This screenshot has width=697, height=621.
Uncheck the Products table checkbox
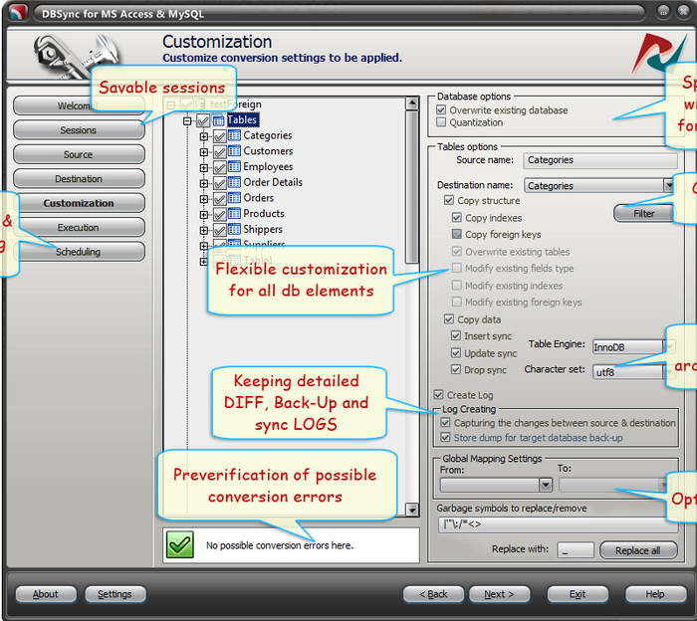[220, 214]
